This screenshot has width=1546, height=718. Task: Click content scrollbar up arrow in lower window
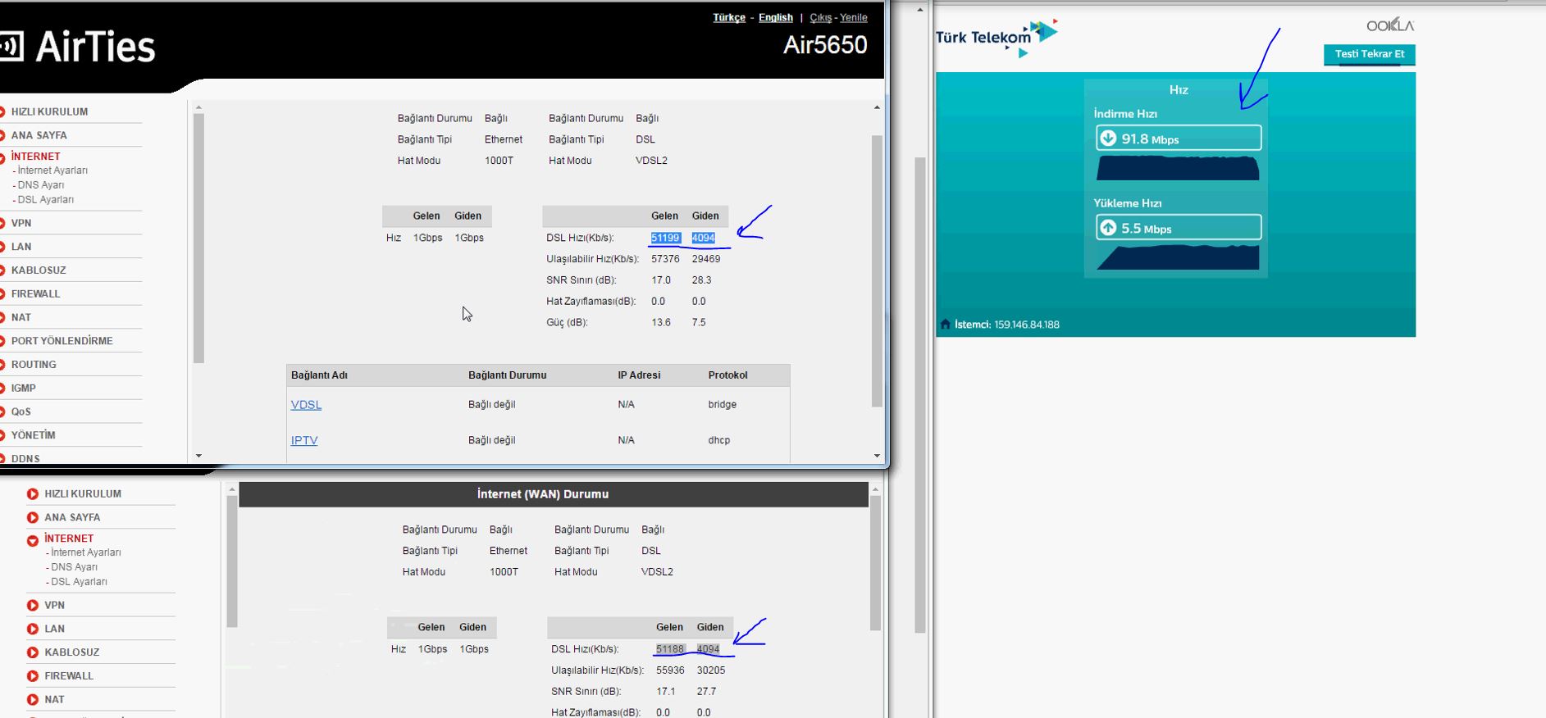coord(875,489)
